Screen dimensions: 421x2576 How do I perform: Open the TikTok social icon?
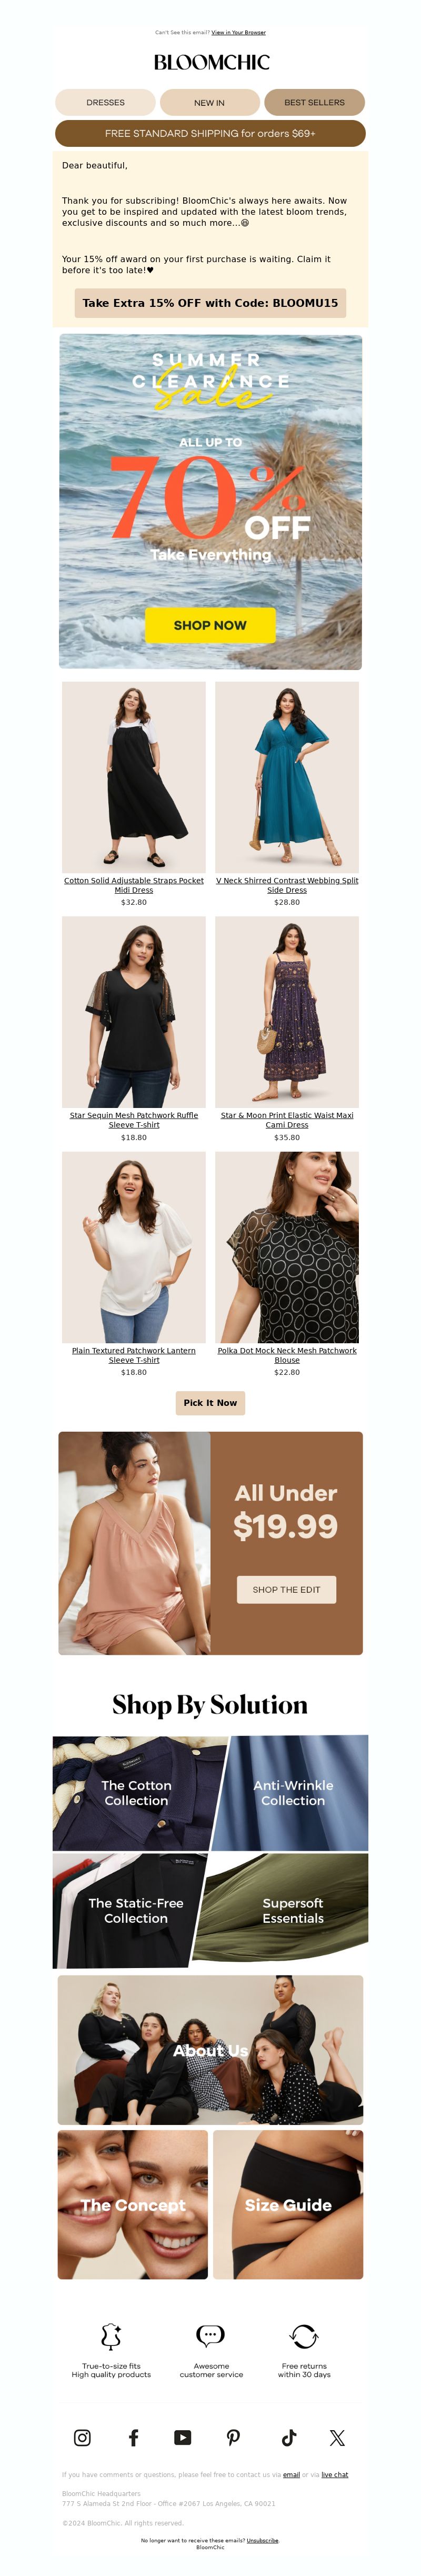click(289, 2437)
